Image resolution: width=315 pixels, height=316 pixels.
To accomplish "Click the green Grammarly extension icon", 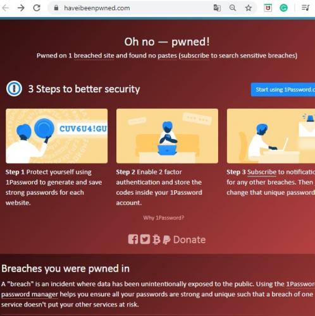I will 283,8.
